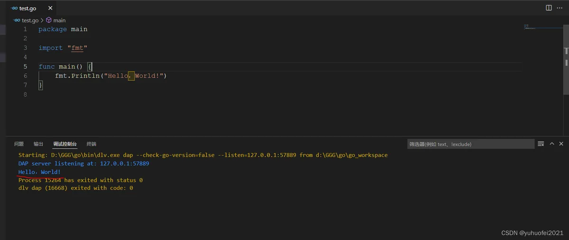Viewport: 569px width, 240px height.
Task: Switch to the 问题 panel tab
Action: (19, 144)
